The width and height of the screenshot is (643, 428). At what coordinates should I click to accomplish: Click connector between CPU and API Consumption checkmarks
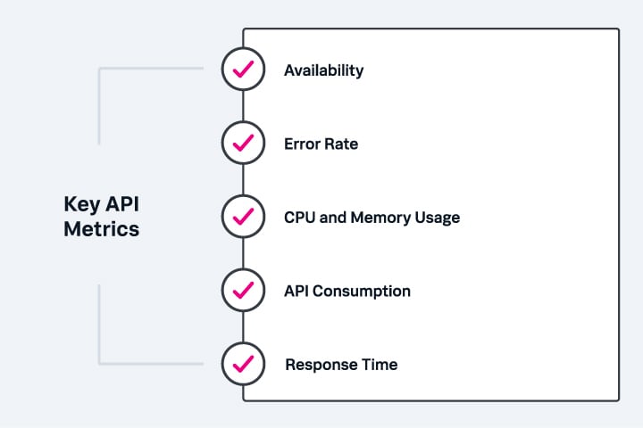coord(243,253)
